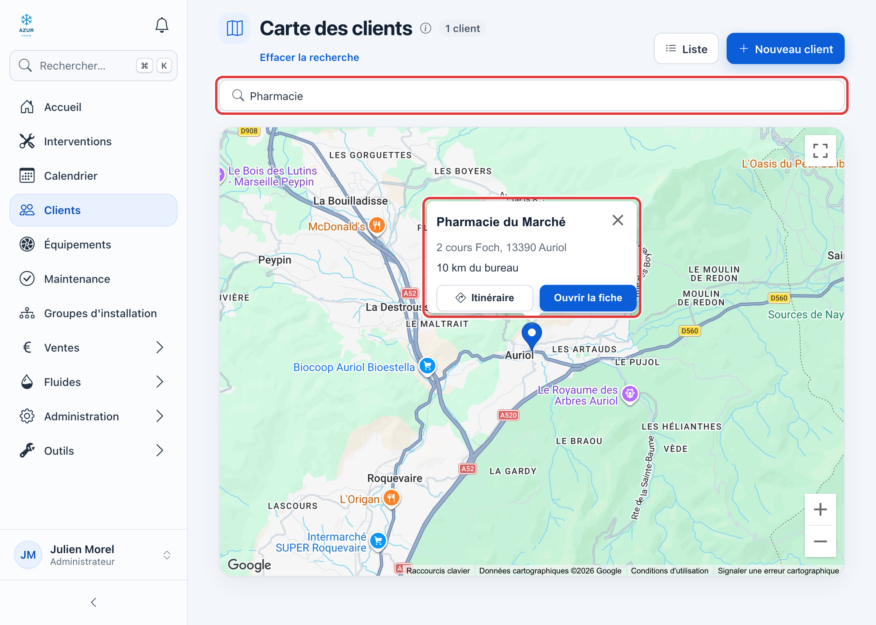Click the L'Origan restaurant marker

pyautogui.click(x=391, y=498)
